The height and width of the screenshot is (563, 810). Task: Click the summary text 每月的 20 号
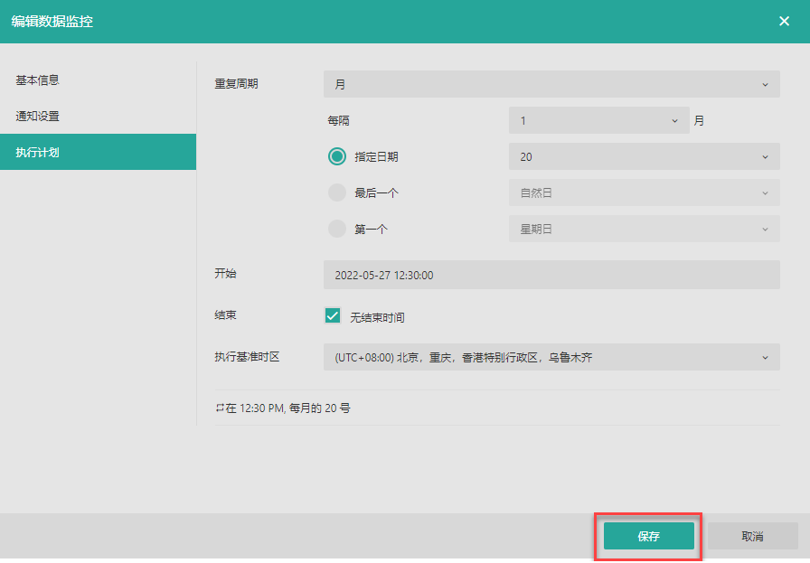coord(319,408)
